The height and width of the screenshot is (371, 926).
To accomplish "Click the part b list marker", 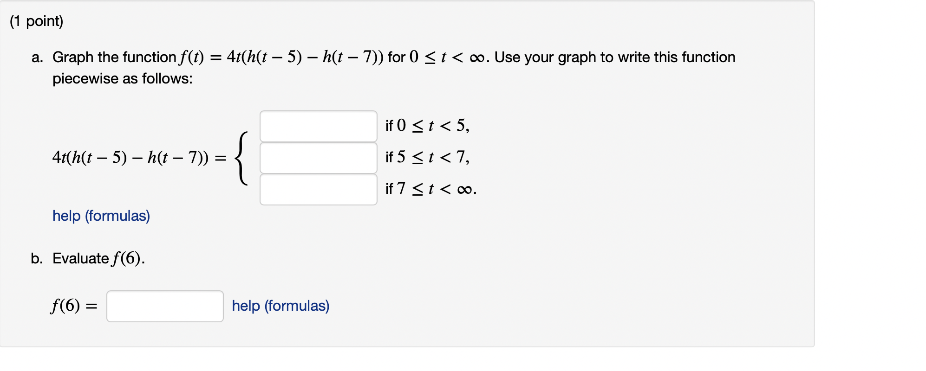I will click(x=37, y=258).
